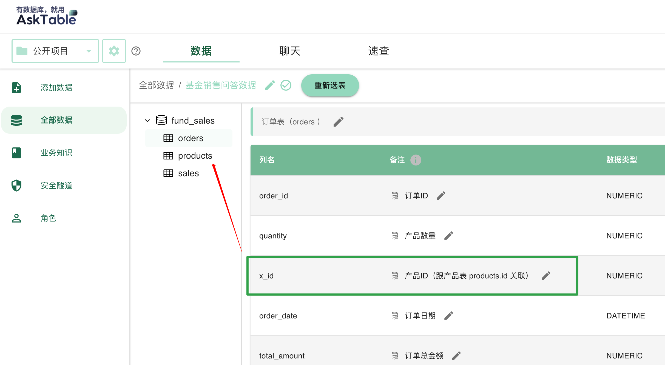Click the project settings gear icon
The height and width of the screenshot is (365, 665).
(114, 51)
